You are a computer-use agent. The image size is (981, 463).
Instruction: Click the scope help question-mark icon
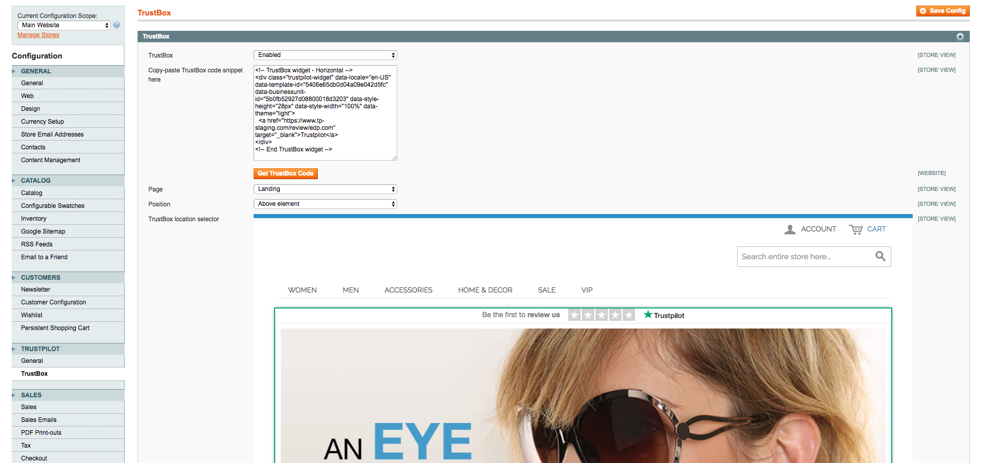pos(117,25)
